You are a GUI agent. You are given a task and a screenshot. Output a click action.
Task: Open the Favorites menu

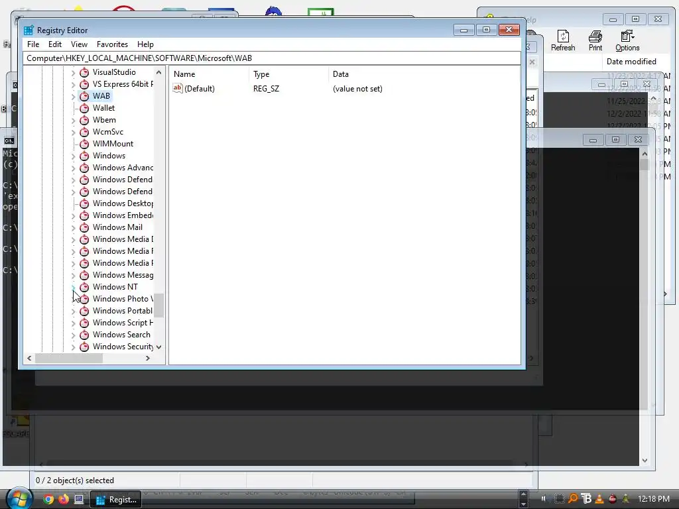[112, 44]
